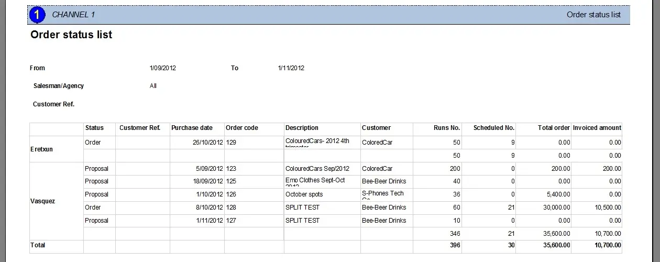The width and height of the screenshot is (660, 262).
Task: Click the Order status list heading
Action: 71,35
